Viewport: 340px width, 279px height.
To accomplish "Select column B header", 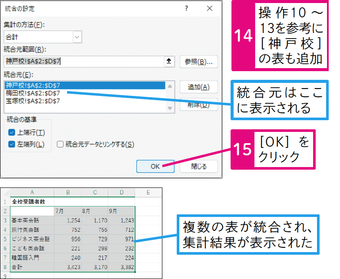I will point(68,192).
